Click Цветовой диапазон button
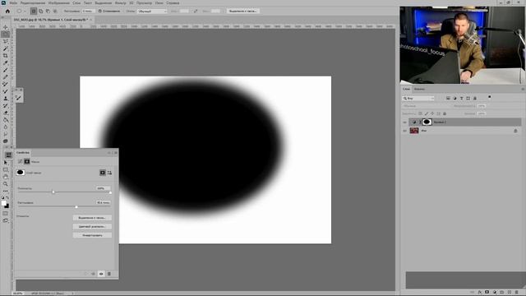The height and width of the screenshot is (296, 526). 92,227
